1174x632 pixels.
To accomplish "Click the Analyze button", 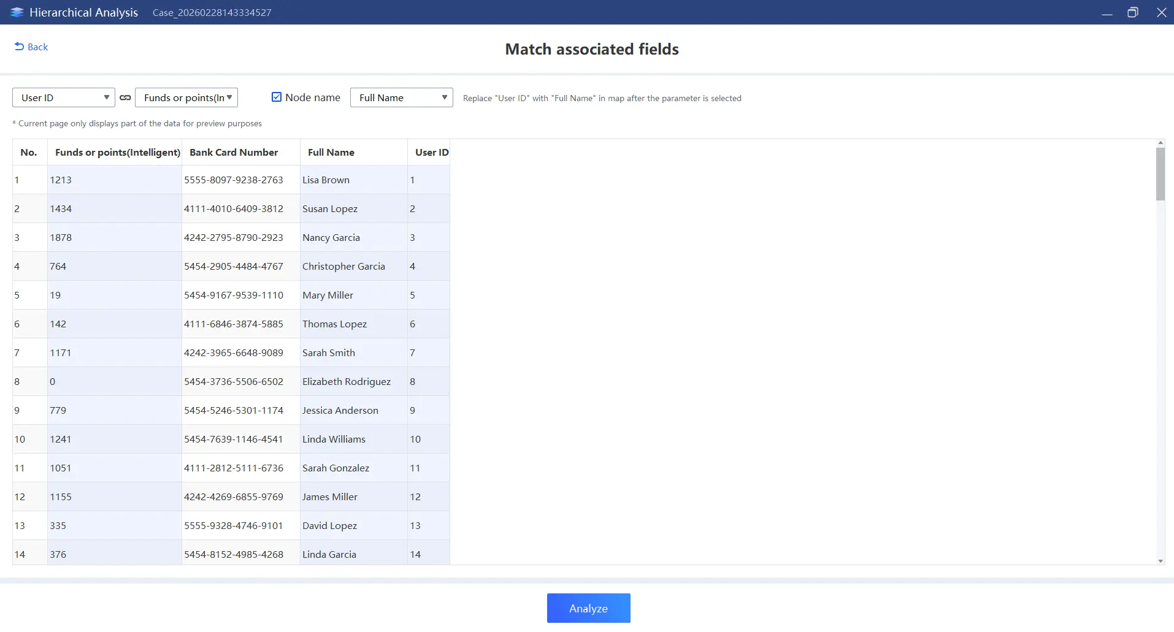I will (x=588, y=608).
